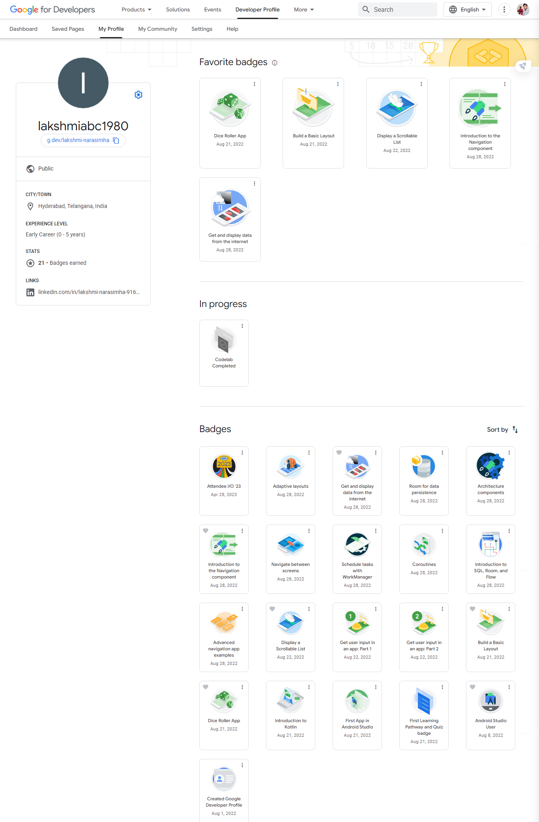Open options for Adaptive layouts badge

point(309,453)
